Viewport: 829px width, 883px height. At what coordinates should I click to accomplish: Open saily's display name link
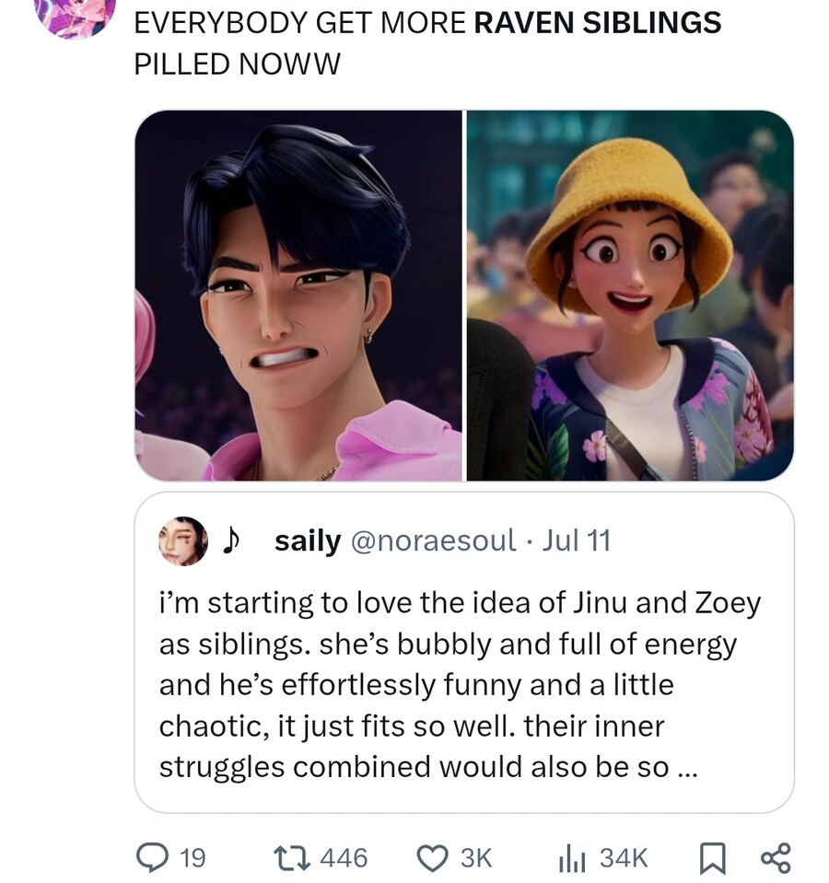point(308,541)
